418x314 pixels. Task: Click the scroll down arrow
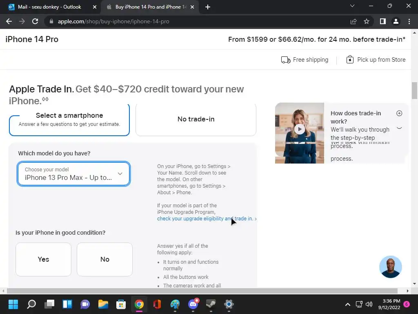[x=414, y=284]
